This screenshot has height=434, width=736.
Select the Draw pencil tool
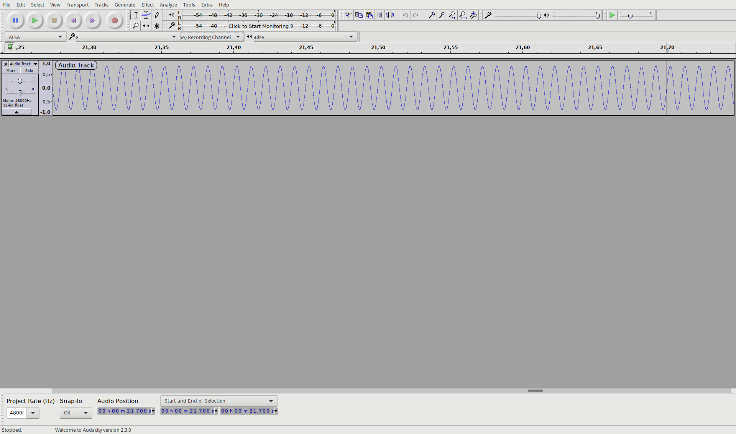157,15
